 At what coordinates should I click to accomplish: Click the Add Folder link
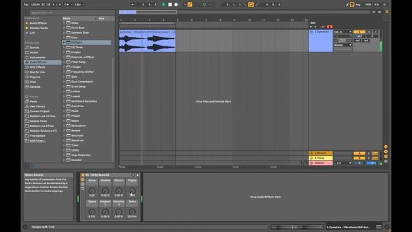37,140
